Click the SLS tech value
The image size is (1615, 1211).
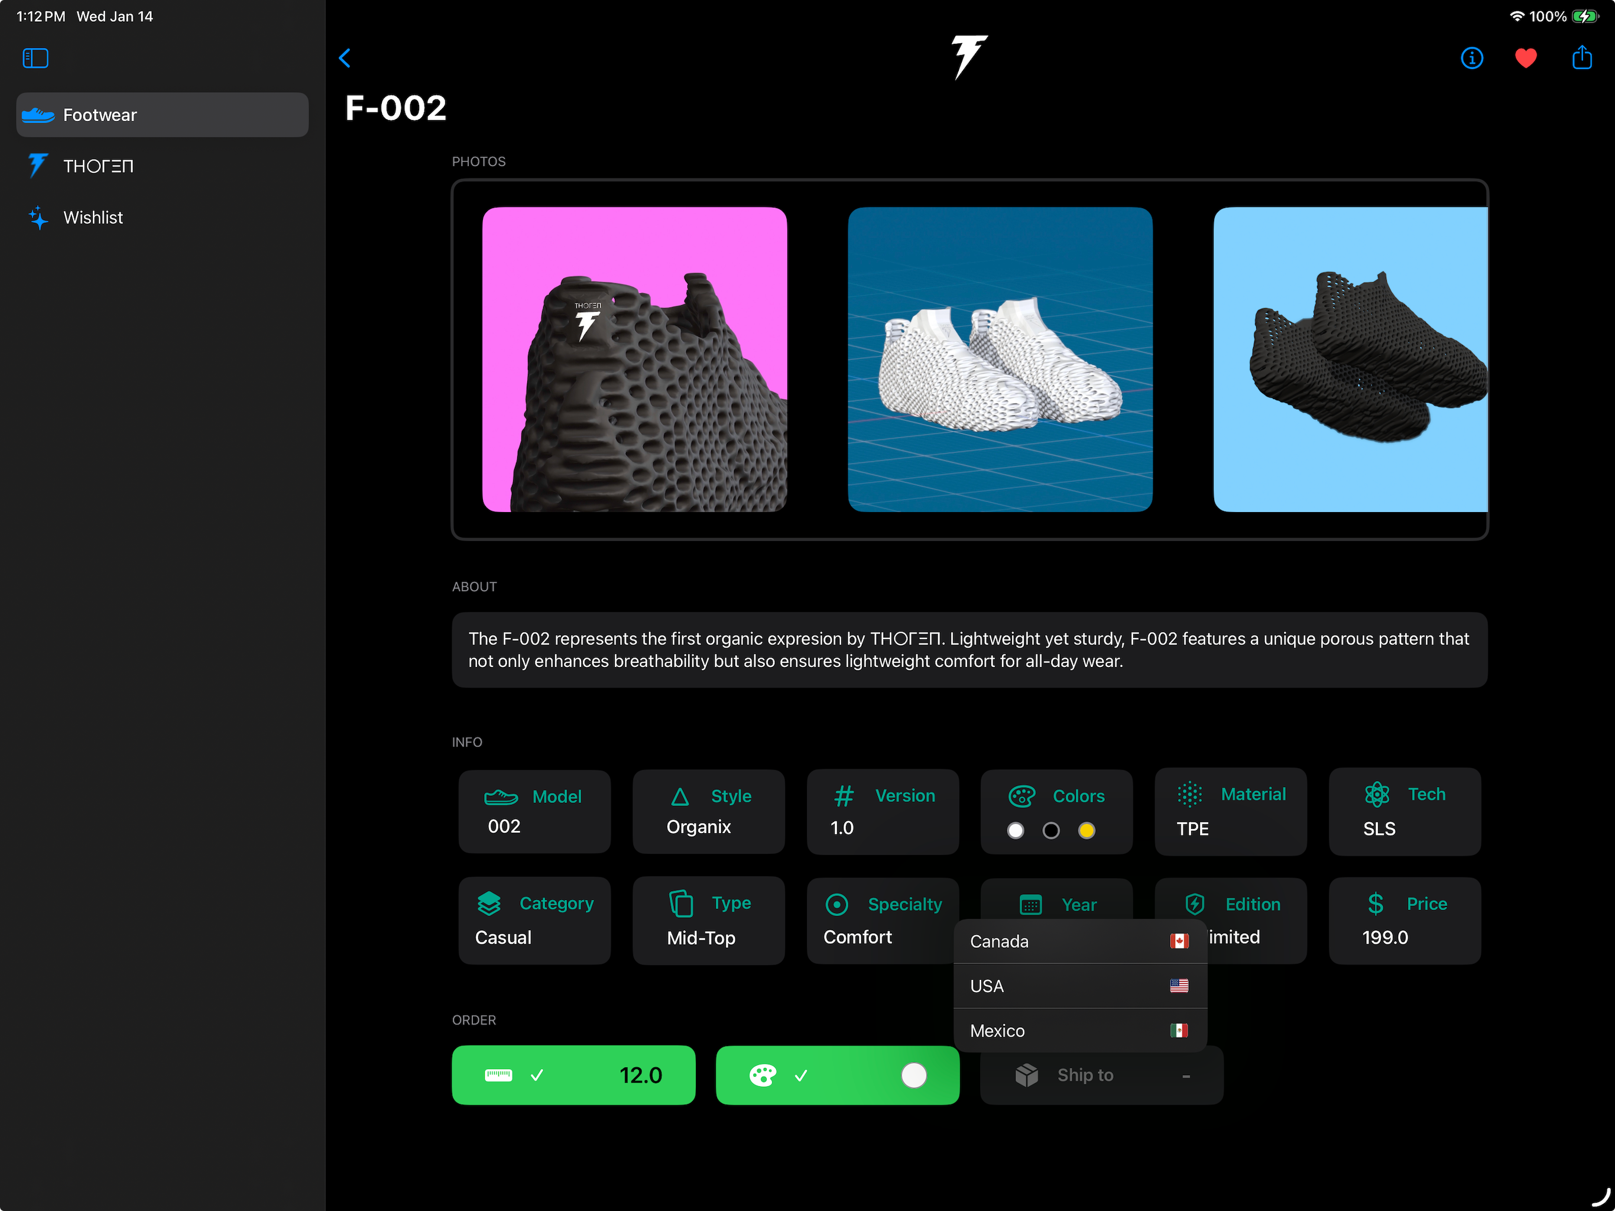coord(1379,829)
